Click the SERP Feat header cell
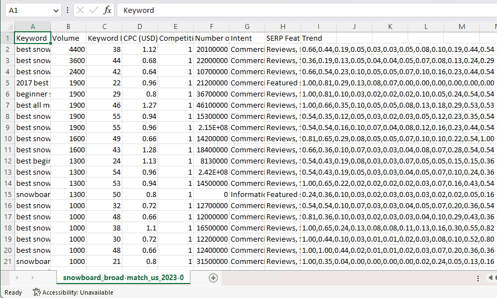 pos(283,39)
